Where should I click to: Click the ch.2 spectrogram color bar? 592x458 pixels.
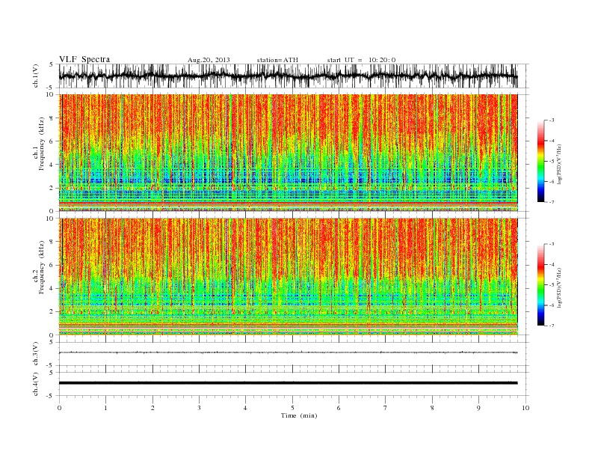540,285
